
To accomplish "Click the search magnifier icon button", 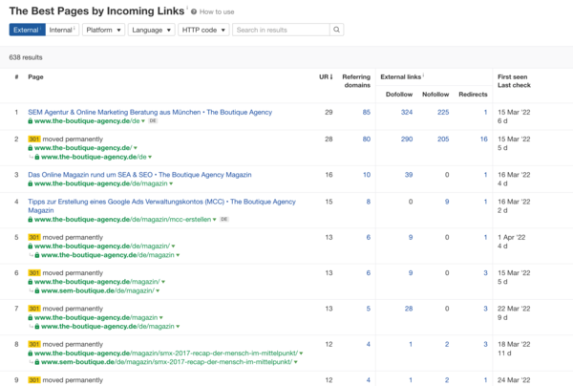I will 336,30.
